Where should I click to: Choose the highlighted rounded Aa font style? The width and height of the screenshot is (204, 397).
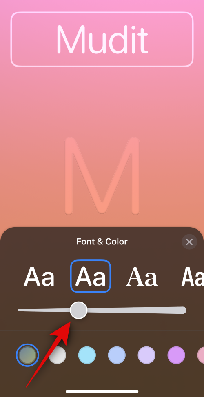(91, 276)
